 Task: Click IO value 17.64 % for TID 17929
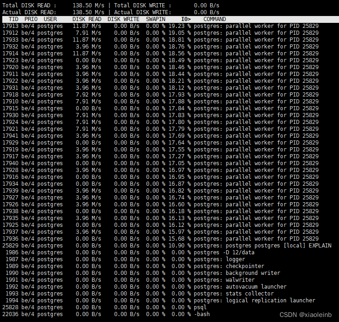click(x=180, y=143)
